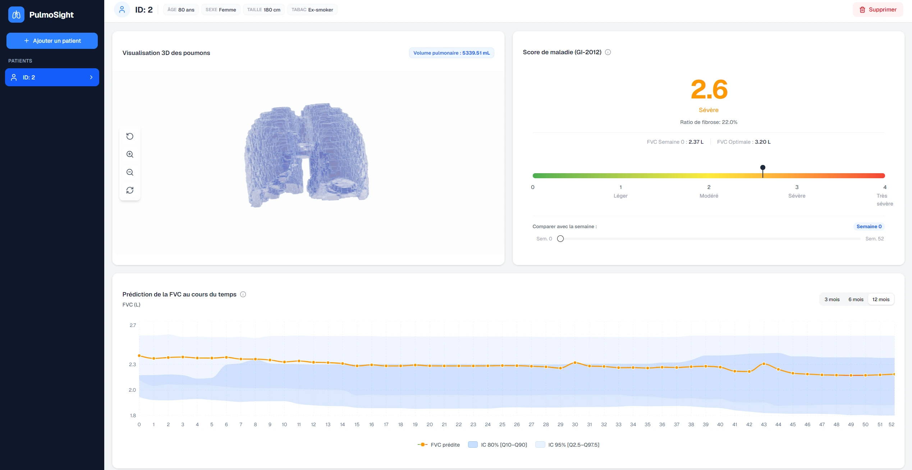Screen dimensions: 912x470
Task: Add a new patient with Ajouter un patient
Action: [52, 41]
